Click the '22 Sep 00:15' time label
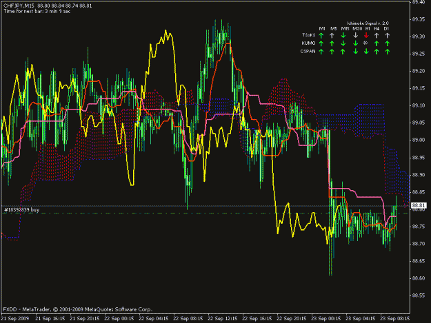 coord(119,319)
